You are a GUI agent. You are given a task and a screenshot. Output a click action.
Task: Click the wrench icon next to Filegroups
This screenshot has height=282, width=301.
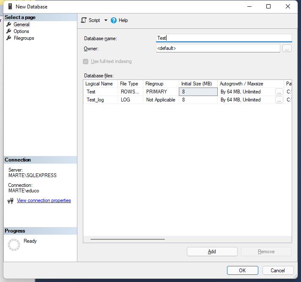(x=8, y=38)
